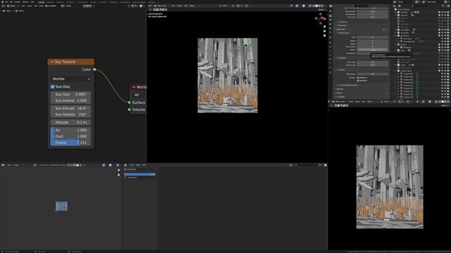451x253 pixels.
Task: Toggle the Refractive caustics checkbox
Action: click(358, 81)
